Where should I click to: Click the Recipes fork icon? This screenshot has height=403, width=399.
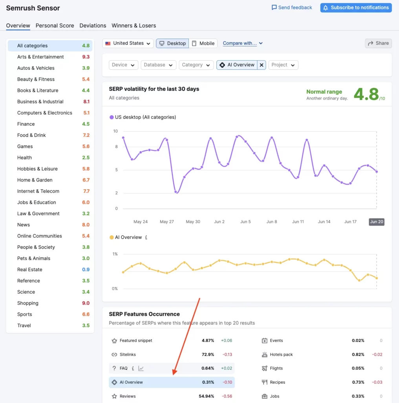tap(265, 382)
